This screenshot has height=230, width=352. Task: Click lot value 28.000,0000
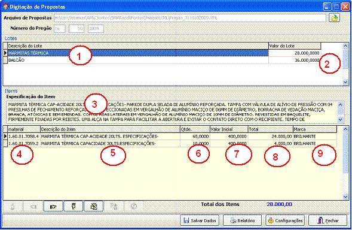(295, 53)
